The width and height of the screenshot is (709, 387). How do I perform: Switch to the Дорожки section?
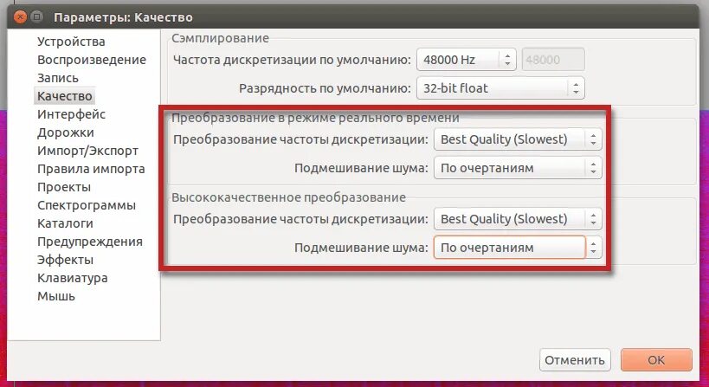[x=66, y=132]
